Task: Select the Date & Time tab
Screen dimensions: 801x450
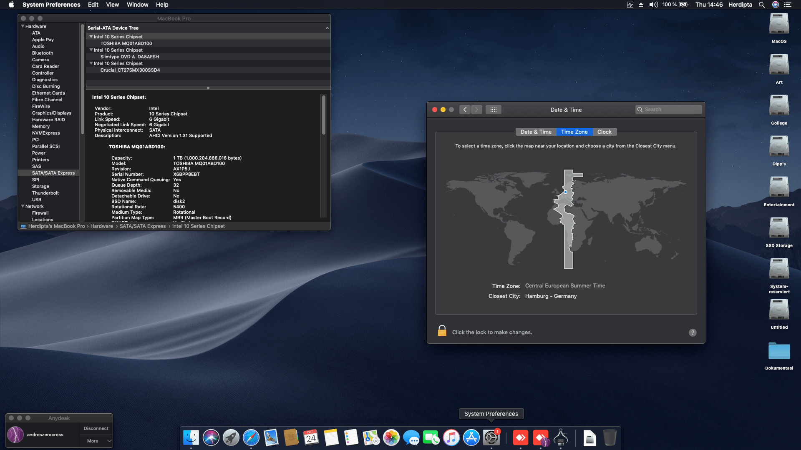Action: pos(536,132)
